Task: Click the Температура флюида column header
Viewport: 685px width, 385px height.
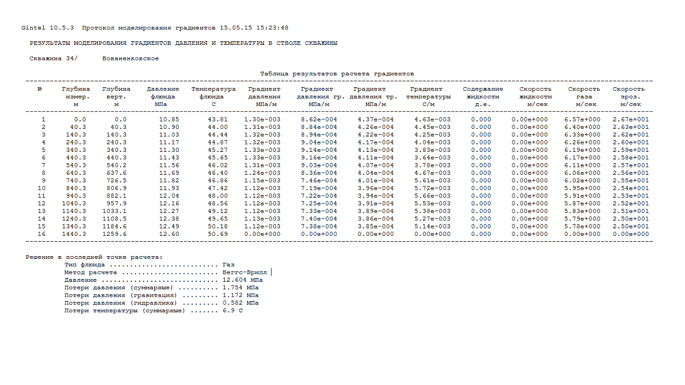Action: coord(214,97)
